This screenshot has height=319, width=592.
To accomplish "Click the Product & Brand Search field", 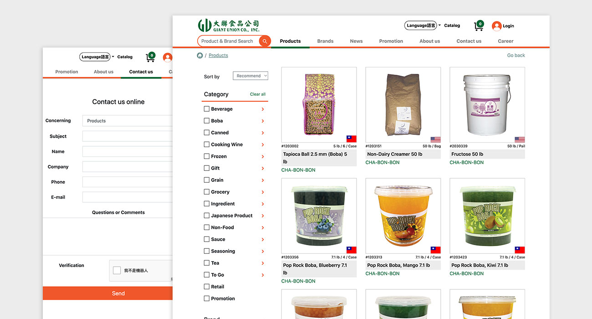I will [228, 41].
